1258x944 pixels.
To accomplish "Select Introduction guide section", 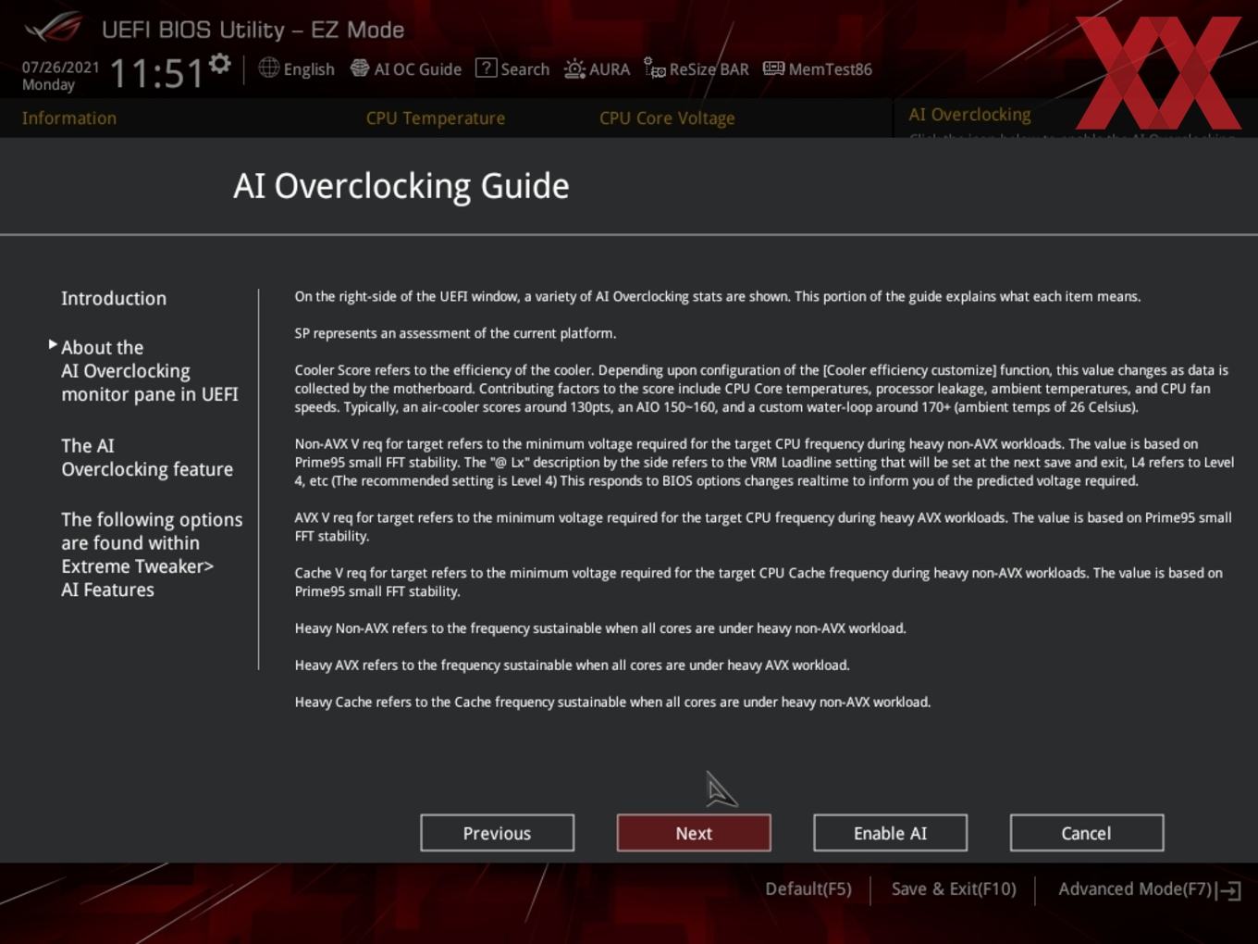I will (114, 298).
